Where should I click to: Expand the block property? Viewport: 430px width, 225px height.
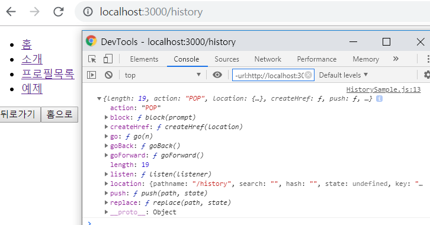pos(106,117)
